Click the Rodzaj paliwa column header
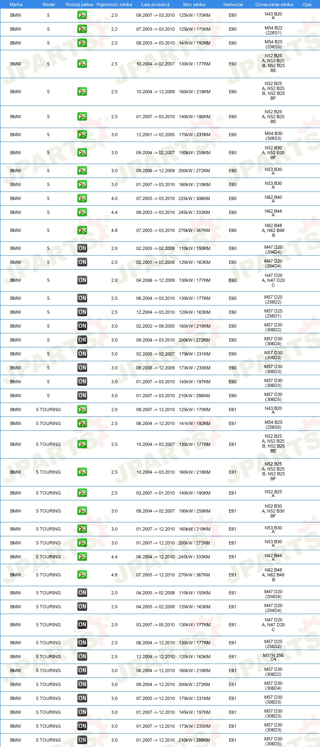The image size is (320, 747). [79, 4]
